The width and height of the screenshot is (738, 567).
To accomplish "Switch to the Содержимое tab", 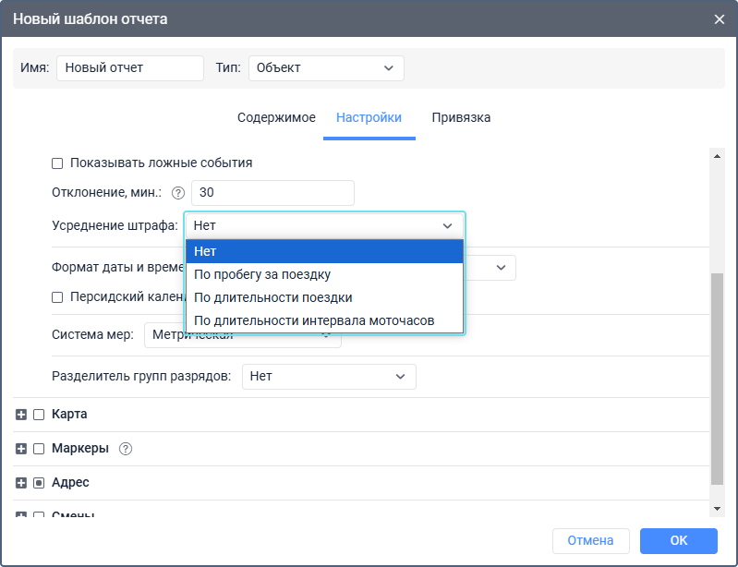I will click(x=276, y=118).
